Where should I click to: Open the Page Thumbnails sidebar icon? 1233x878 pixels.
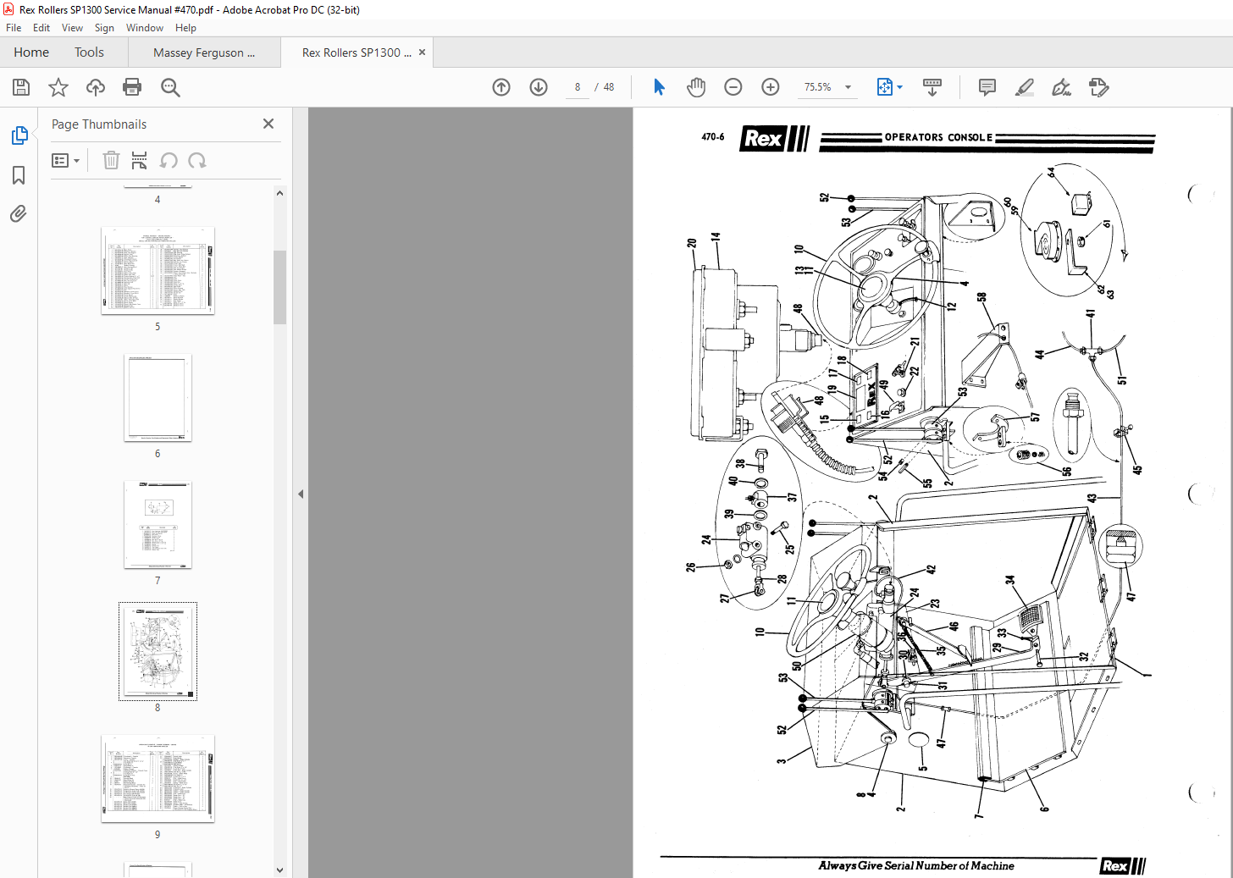click(19, 135)
